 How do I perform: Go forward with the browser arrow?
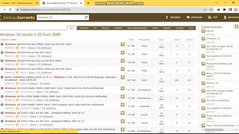(x=4, y=10)
